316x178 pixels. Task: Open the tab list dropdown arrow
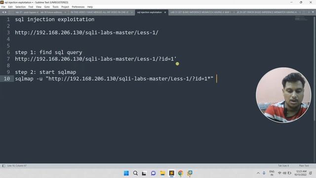coord(313,12)
